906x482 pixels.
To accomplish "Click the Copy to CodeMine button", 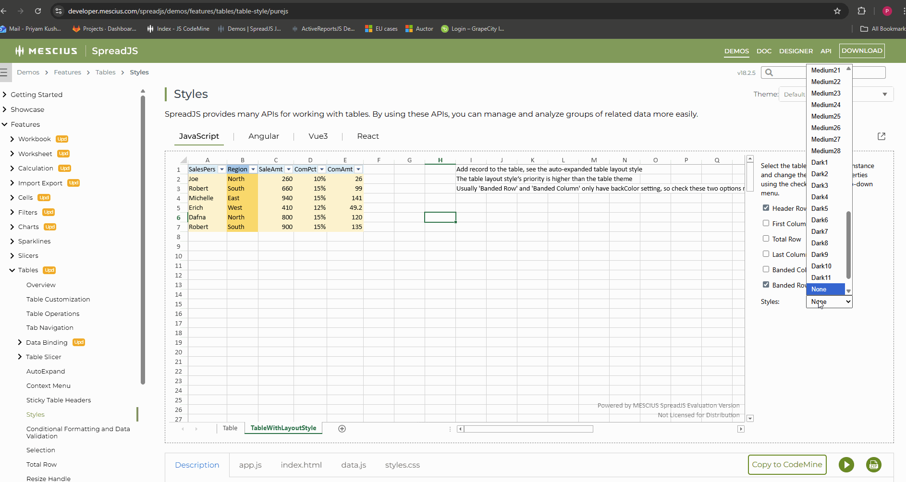I will (x=787, y=465).
